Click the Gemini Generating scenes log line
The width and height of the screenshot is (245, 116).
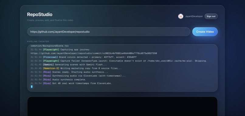[69, 64]
